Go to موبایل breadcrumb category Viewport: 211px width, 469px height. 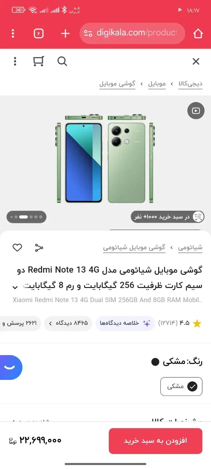pyautogui.click(x=157, y=84)
